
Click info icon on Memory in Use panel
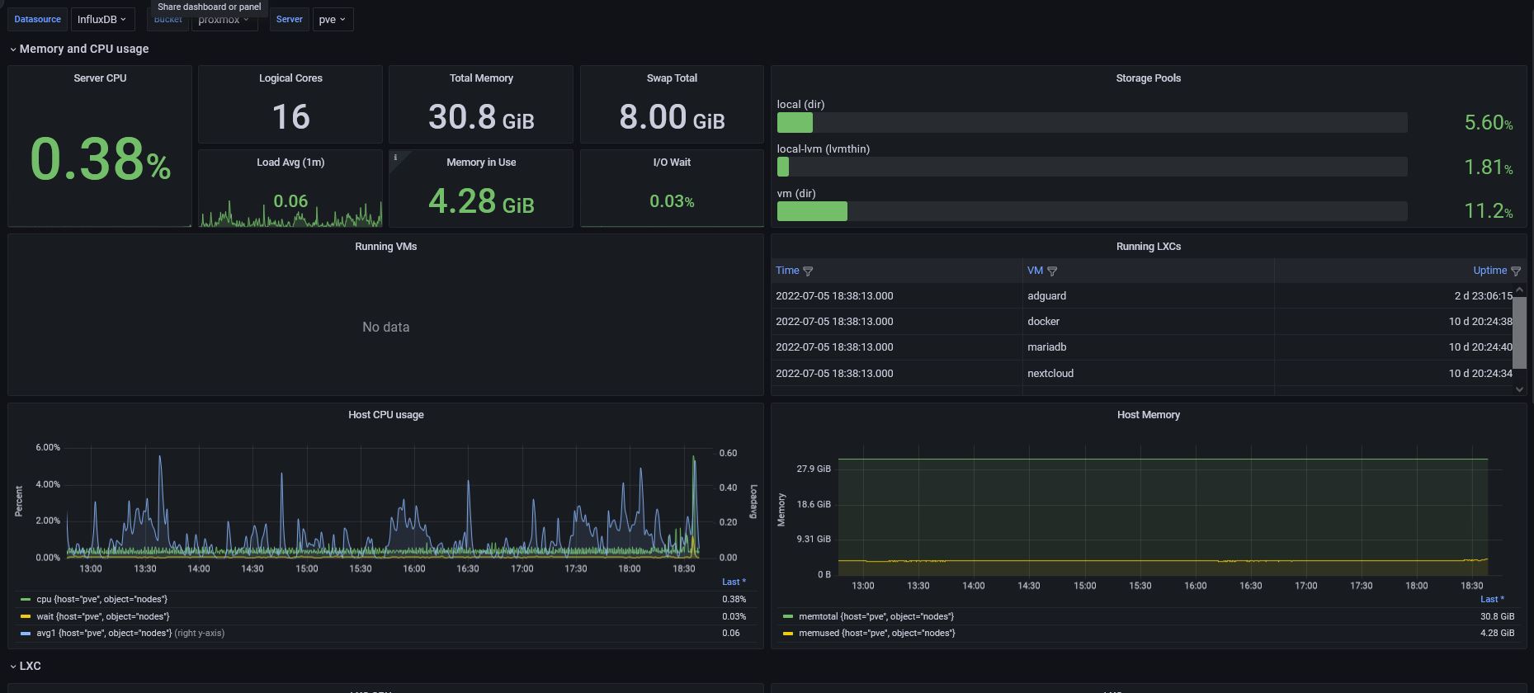[395, 158]
